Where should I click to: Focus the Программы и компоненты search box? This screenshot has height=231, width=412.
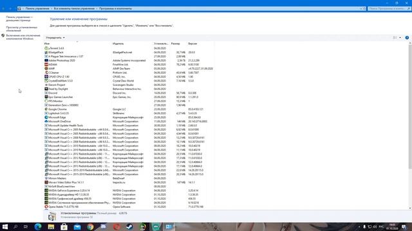389,8
